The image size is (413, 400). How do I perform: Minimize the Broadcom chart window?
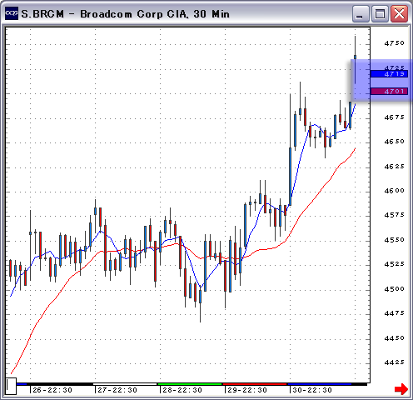[x=361, y=13]
